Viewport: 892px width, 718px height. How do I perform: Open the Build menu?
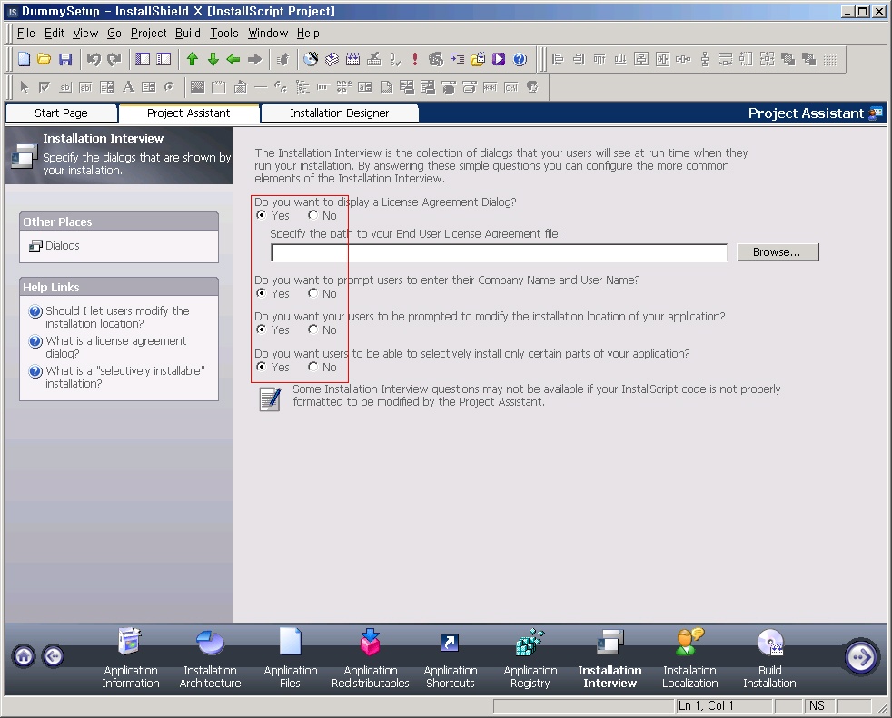point(188,33)
